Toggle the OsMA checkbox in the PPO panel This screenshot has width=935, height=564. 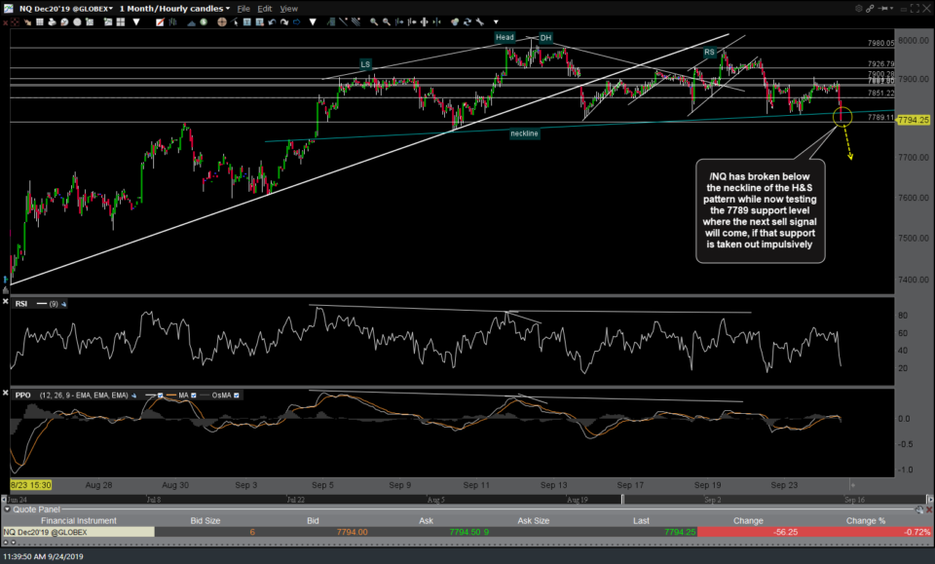coord(235,395)
